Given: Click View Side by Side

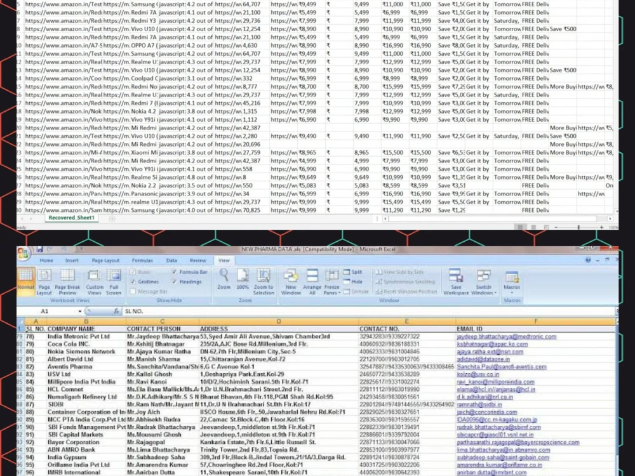Looking at the screenshot, I should click(399, 272).
